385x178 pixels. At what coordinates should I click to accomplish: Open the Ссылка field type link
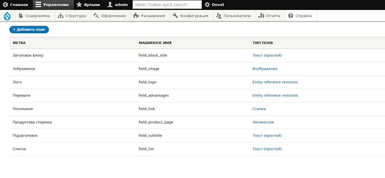pos(259,109)
